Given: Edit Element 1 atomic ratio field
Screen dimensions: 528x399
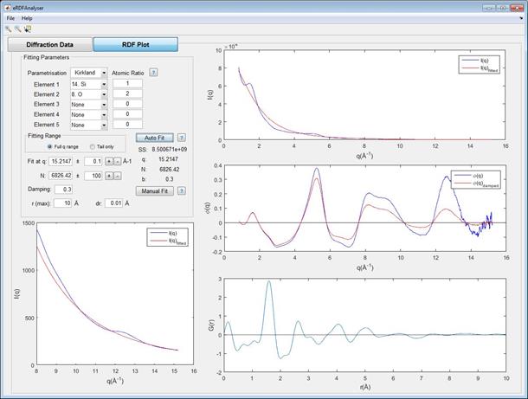Looking at the screenshot, I should 127,83.
